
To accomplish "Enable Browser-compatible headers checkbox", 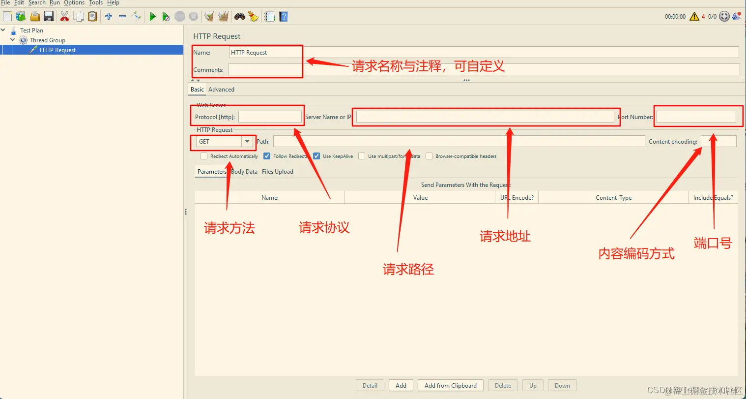I will pyautogui.click(x=429, y=156).
